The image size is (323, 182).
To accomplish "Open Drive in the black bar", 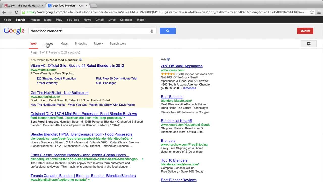I will coord(112,20).
